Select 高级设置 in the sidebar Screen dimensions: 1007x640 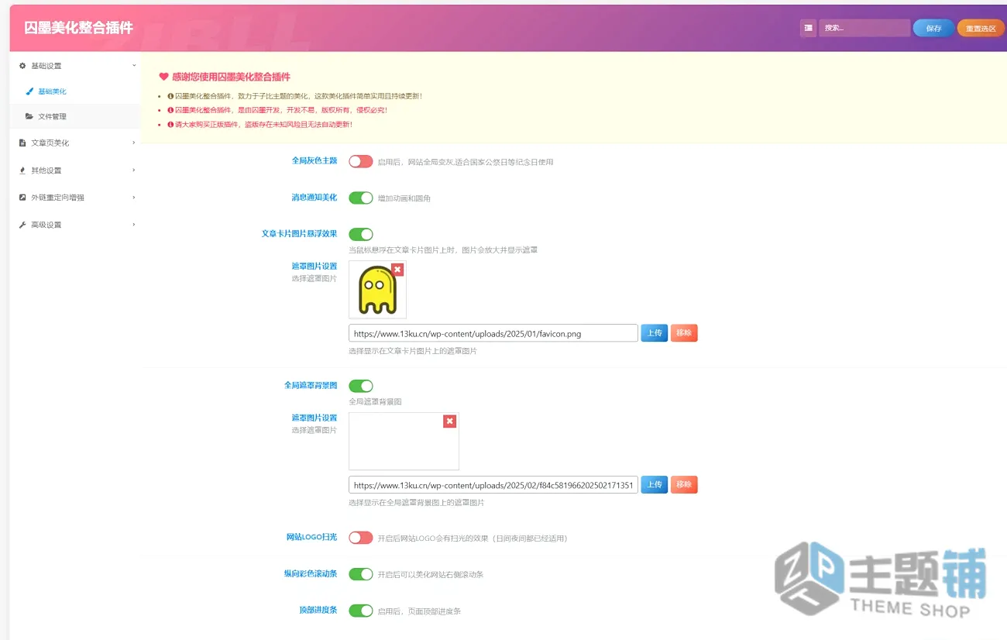coord(75,225)
